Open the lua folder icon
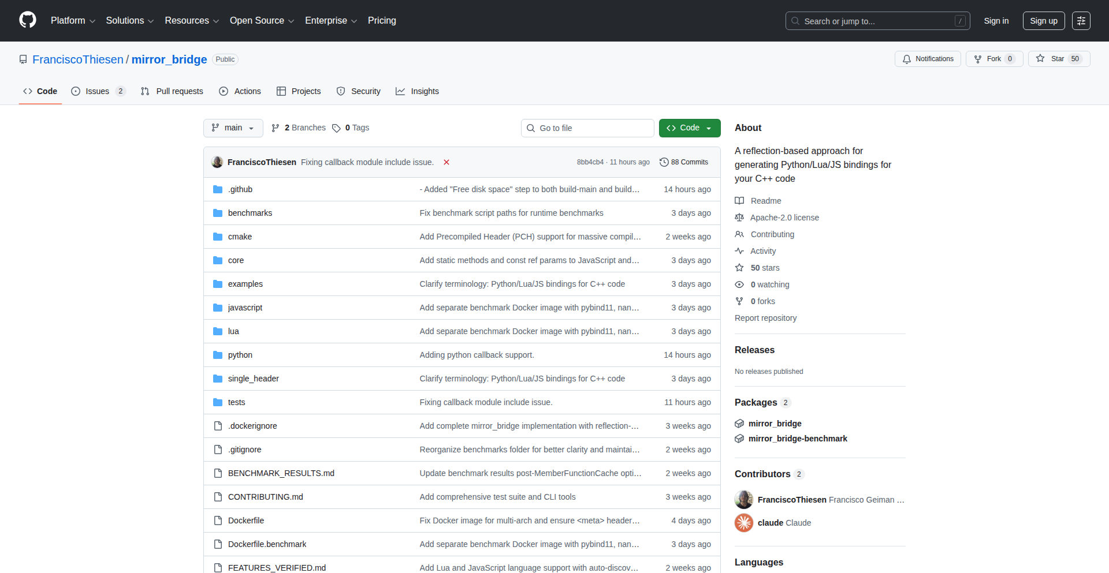Viewport: 1109px width, 573px height. pos(218,331)
